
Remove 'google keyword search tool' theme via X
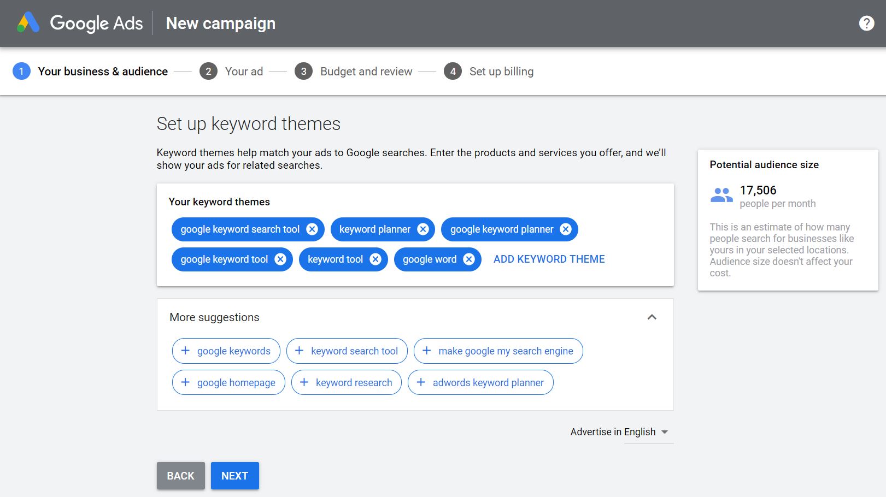click(x=312, y=229)
